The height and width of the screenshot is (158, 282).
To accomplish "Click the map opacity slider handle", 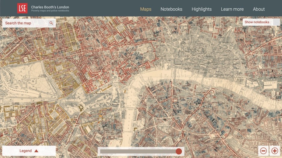I will pos(178,151).
